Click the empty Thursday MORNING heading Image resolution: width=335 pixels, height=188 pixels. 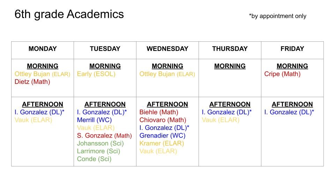(x=230, y=66)
